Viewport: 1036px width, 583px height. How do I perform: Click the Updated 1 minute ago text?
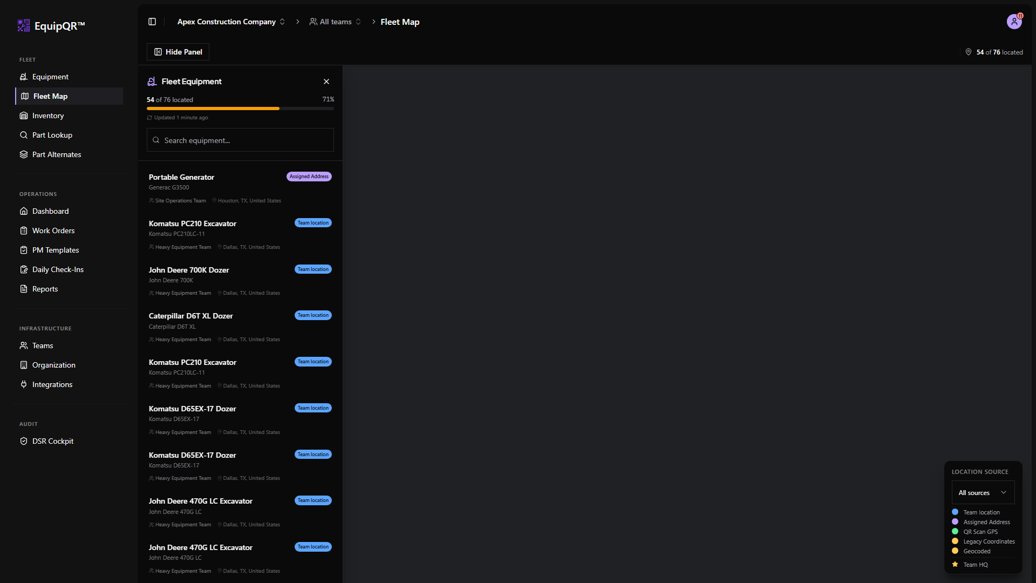point(181,118)
